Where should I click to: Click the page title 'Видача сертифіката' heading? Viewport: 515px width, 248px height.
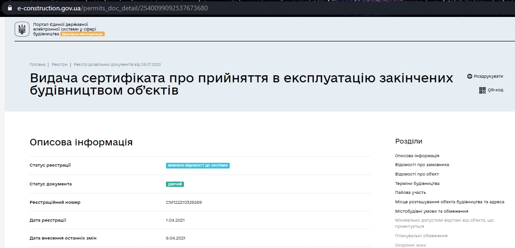point(241,84)
